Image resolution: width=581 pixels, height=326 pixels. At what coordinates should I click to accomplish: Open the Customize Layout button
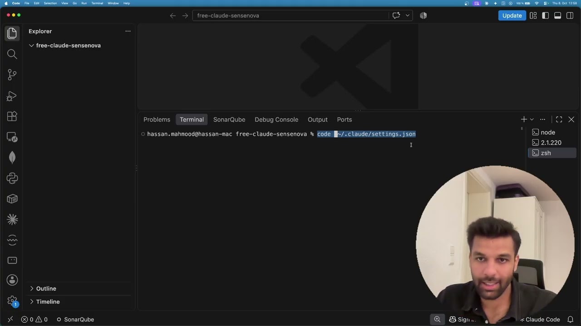pyautogui.click(x=533, y=15)
